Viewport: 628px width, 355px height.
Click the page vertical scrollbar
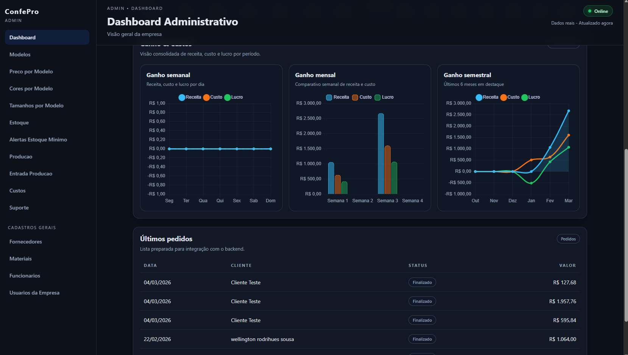[626, 234]
